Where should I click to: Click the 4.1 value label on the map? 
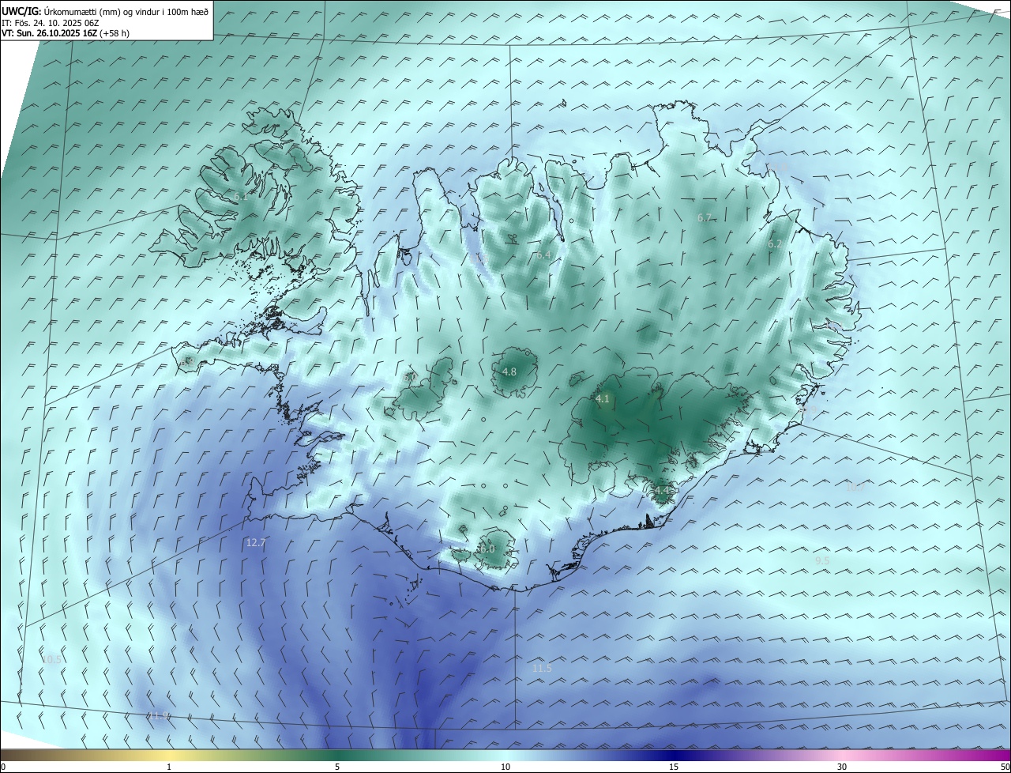tap(603, 399)
